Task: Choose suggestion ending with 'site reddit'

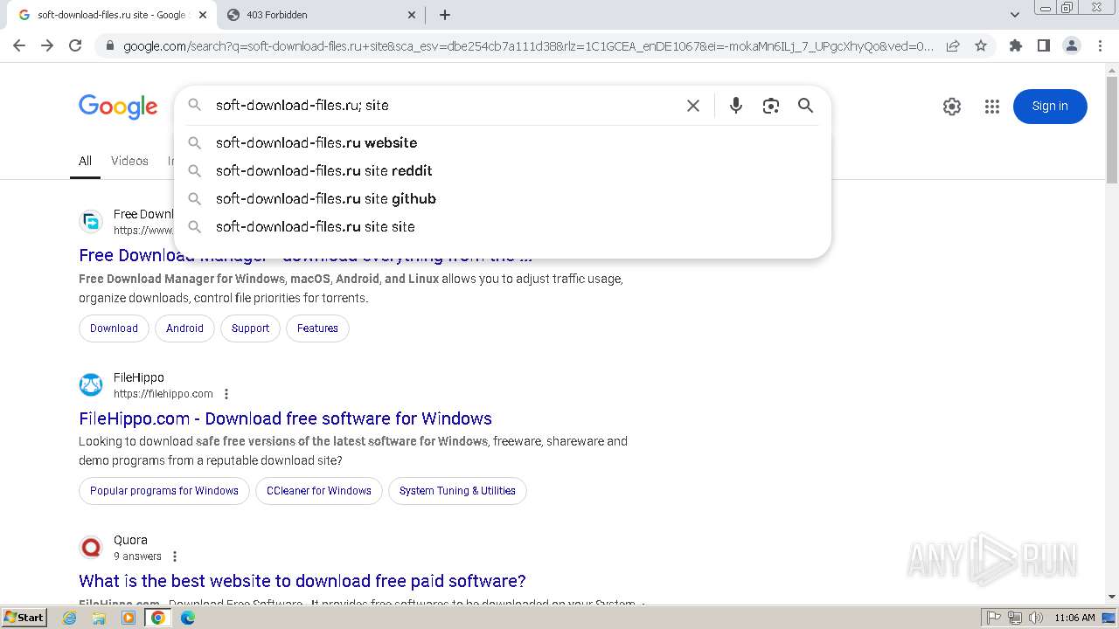Action: (x=503, y=170)
